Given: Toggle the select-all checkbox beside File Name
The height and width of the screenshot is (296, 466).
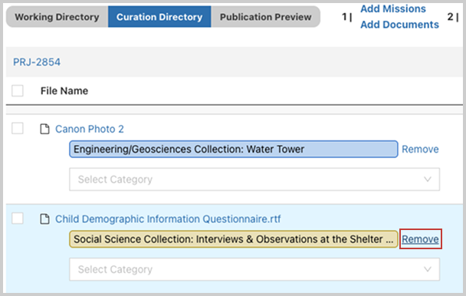Looking at the screenshot, I should pos(18,90).
